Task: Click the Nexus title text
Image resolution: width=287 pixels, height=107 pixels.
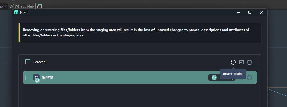Action: (25, 12)
